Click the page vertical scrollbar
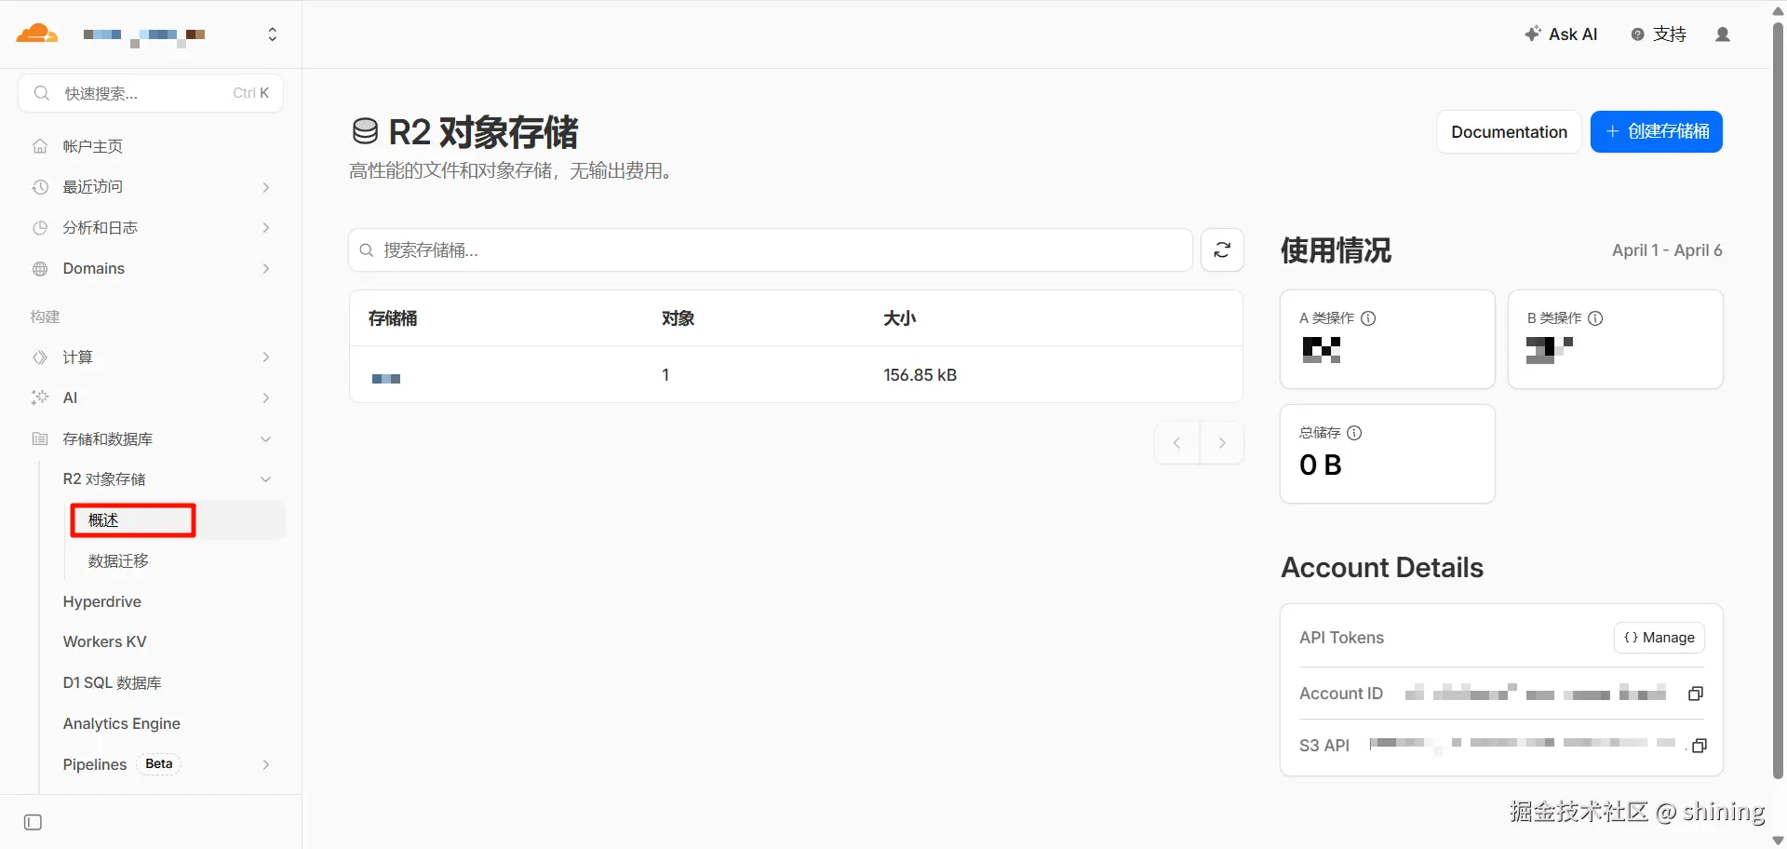 point(1778,400)
